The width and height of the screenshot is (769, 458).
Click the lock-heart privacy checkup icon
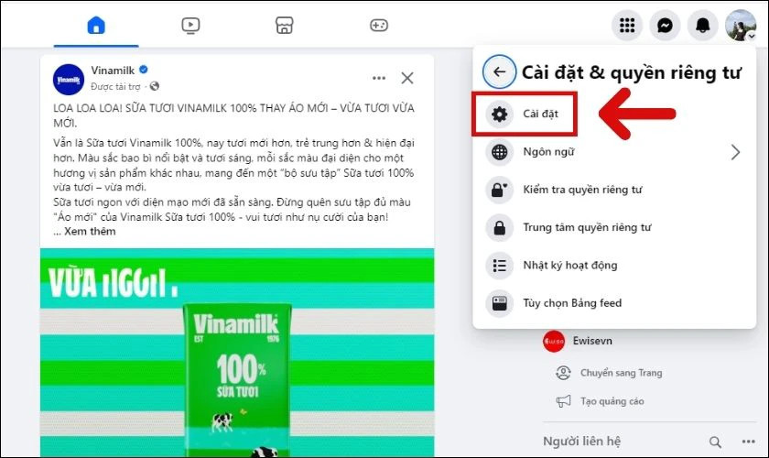point(499,190)
